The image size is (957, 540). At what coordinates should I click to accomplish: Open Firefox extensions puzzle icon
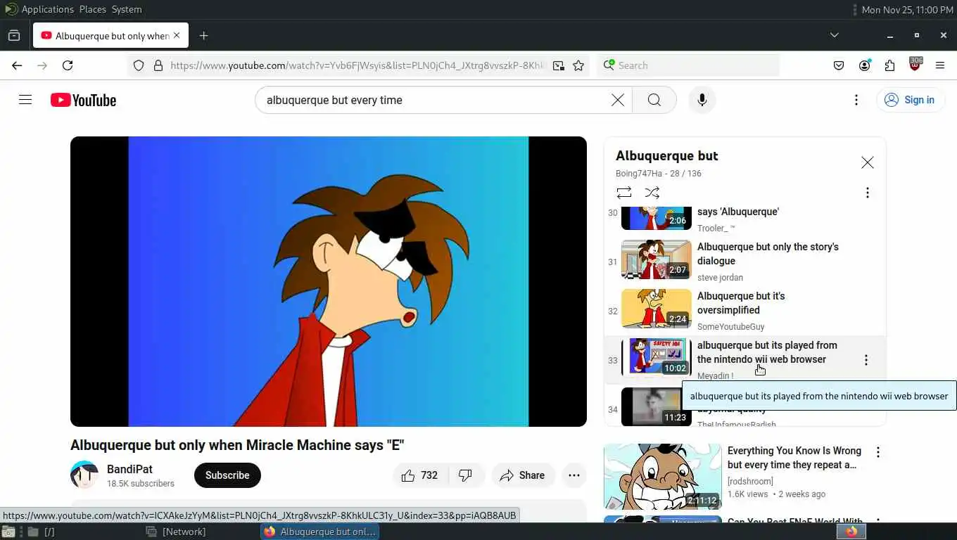tap(889, 65)
